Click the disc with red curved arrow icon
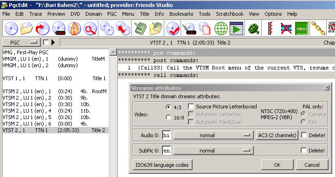335x177 pixels. [x=42, y=28]
